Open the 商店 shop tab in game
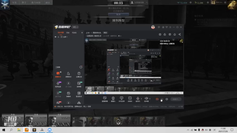Screen dimensions: 237x133 (48, 3)
